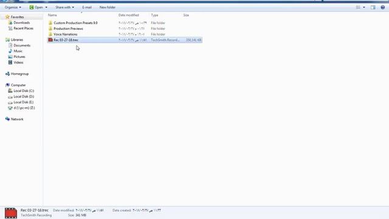This screenshot has width=389, height=219.
Task: Open the Documents library
Action: pos(22,46)
